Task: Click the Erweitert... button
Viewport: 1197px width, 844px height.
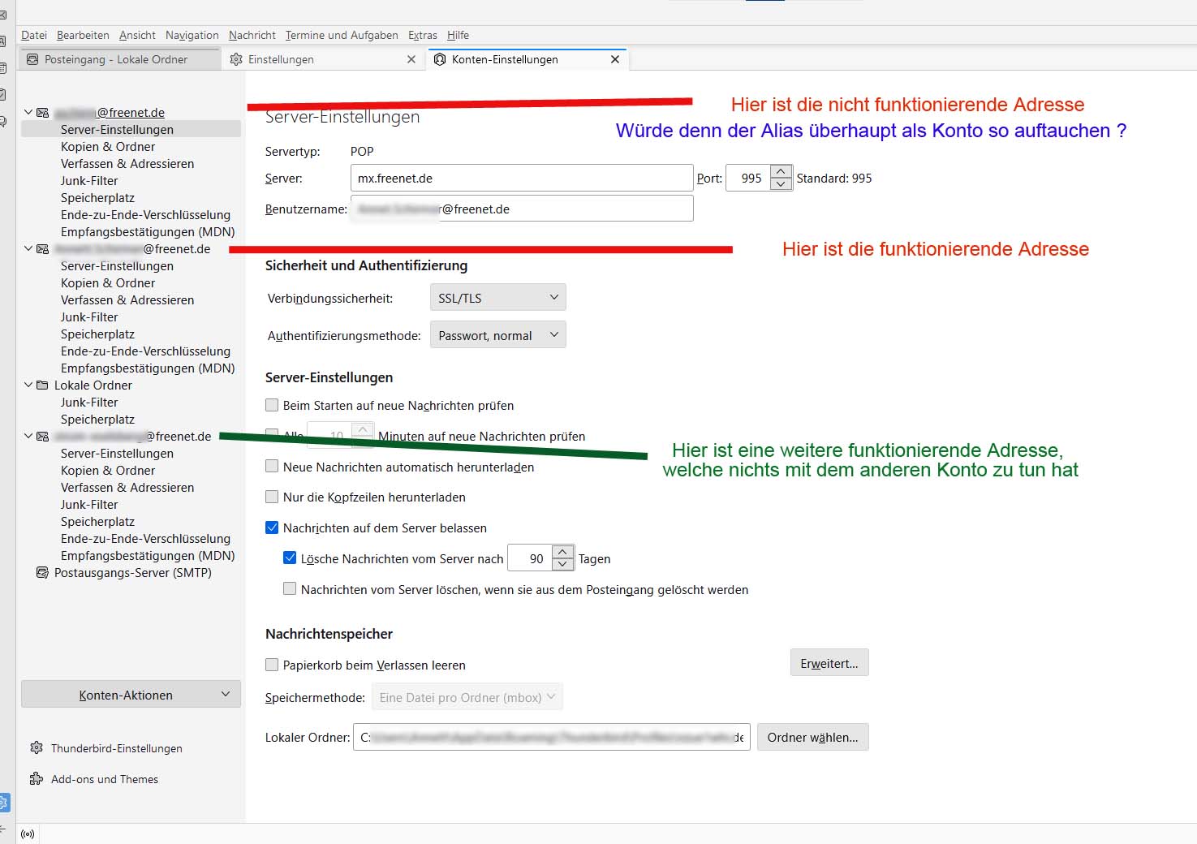Action: coord(829,663)
